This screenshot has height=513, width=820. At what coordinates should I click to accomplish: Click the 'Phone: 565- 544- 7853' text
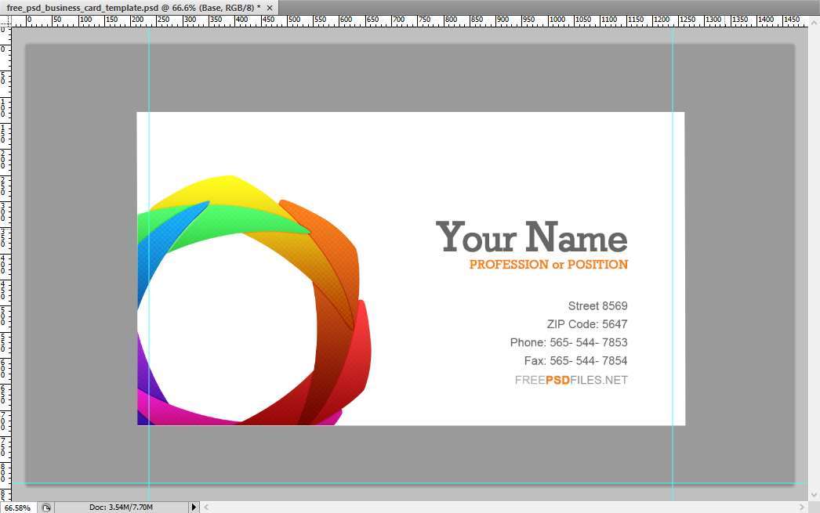point(568,342)
